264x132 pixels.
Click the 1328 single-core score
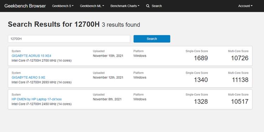pyautogui.click(x=201, y=101)
